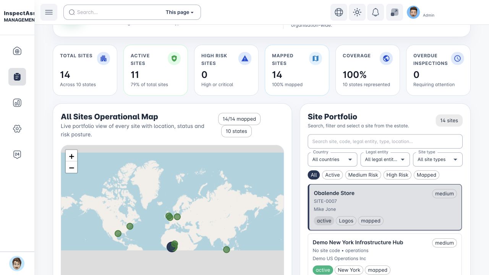Toggle the Mapped filter chip
489x275 pixels.
[426, 175]
